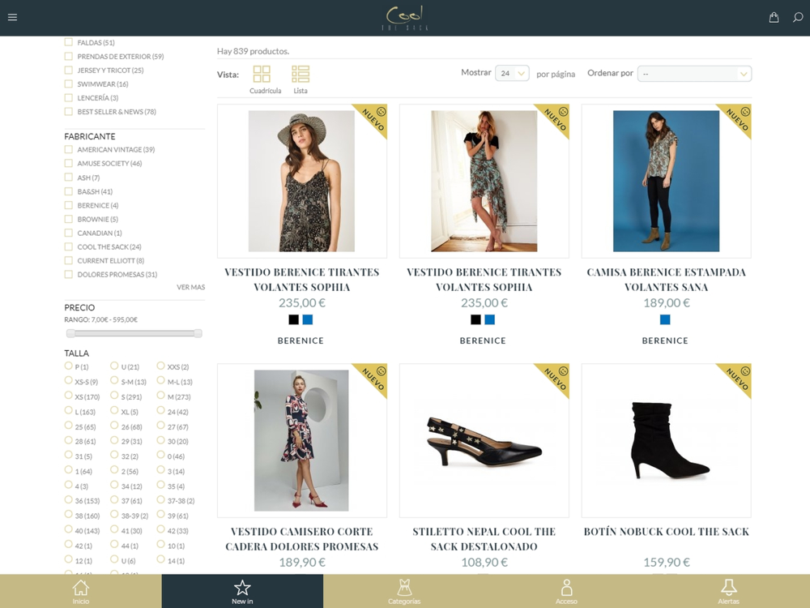Open the Categorías tab

(x=404, y=592)
